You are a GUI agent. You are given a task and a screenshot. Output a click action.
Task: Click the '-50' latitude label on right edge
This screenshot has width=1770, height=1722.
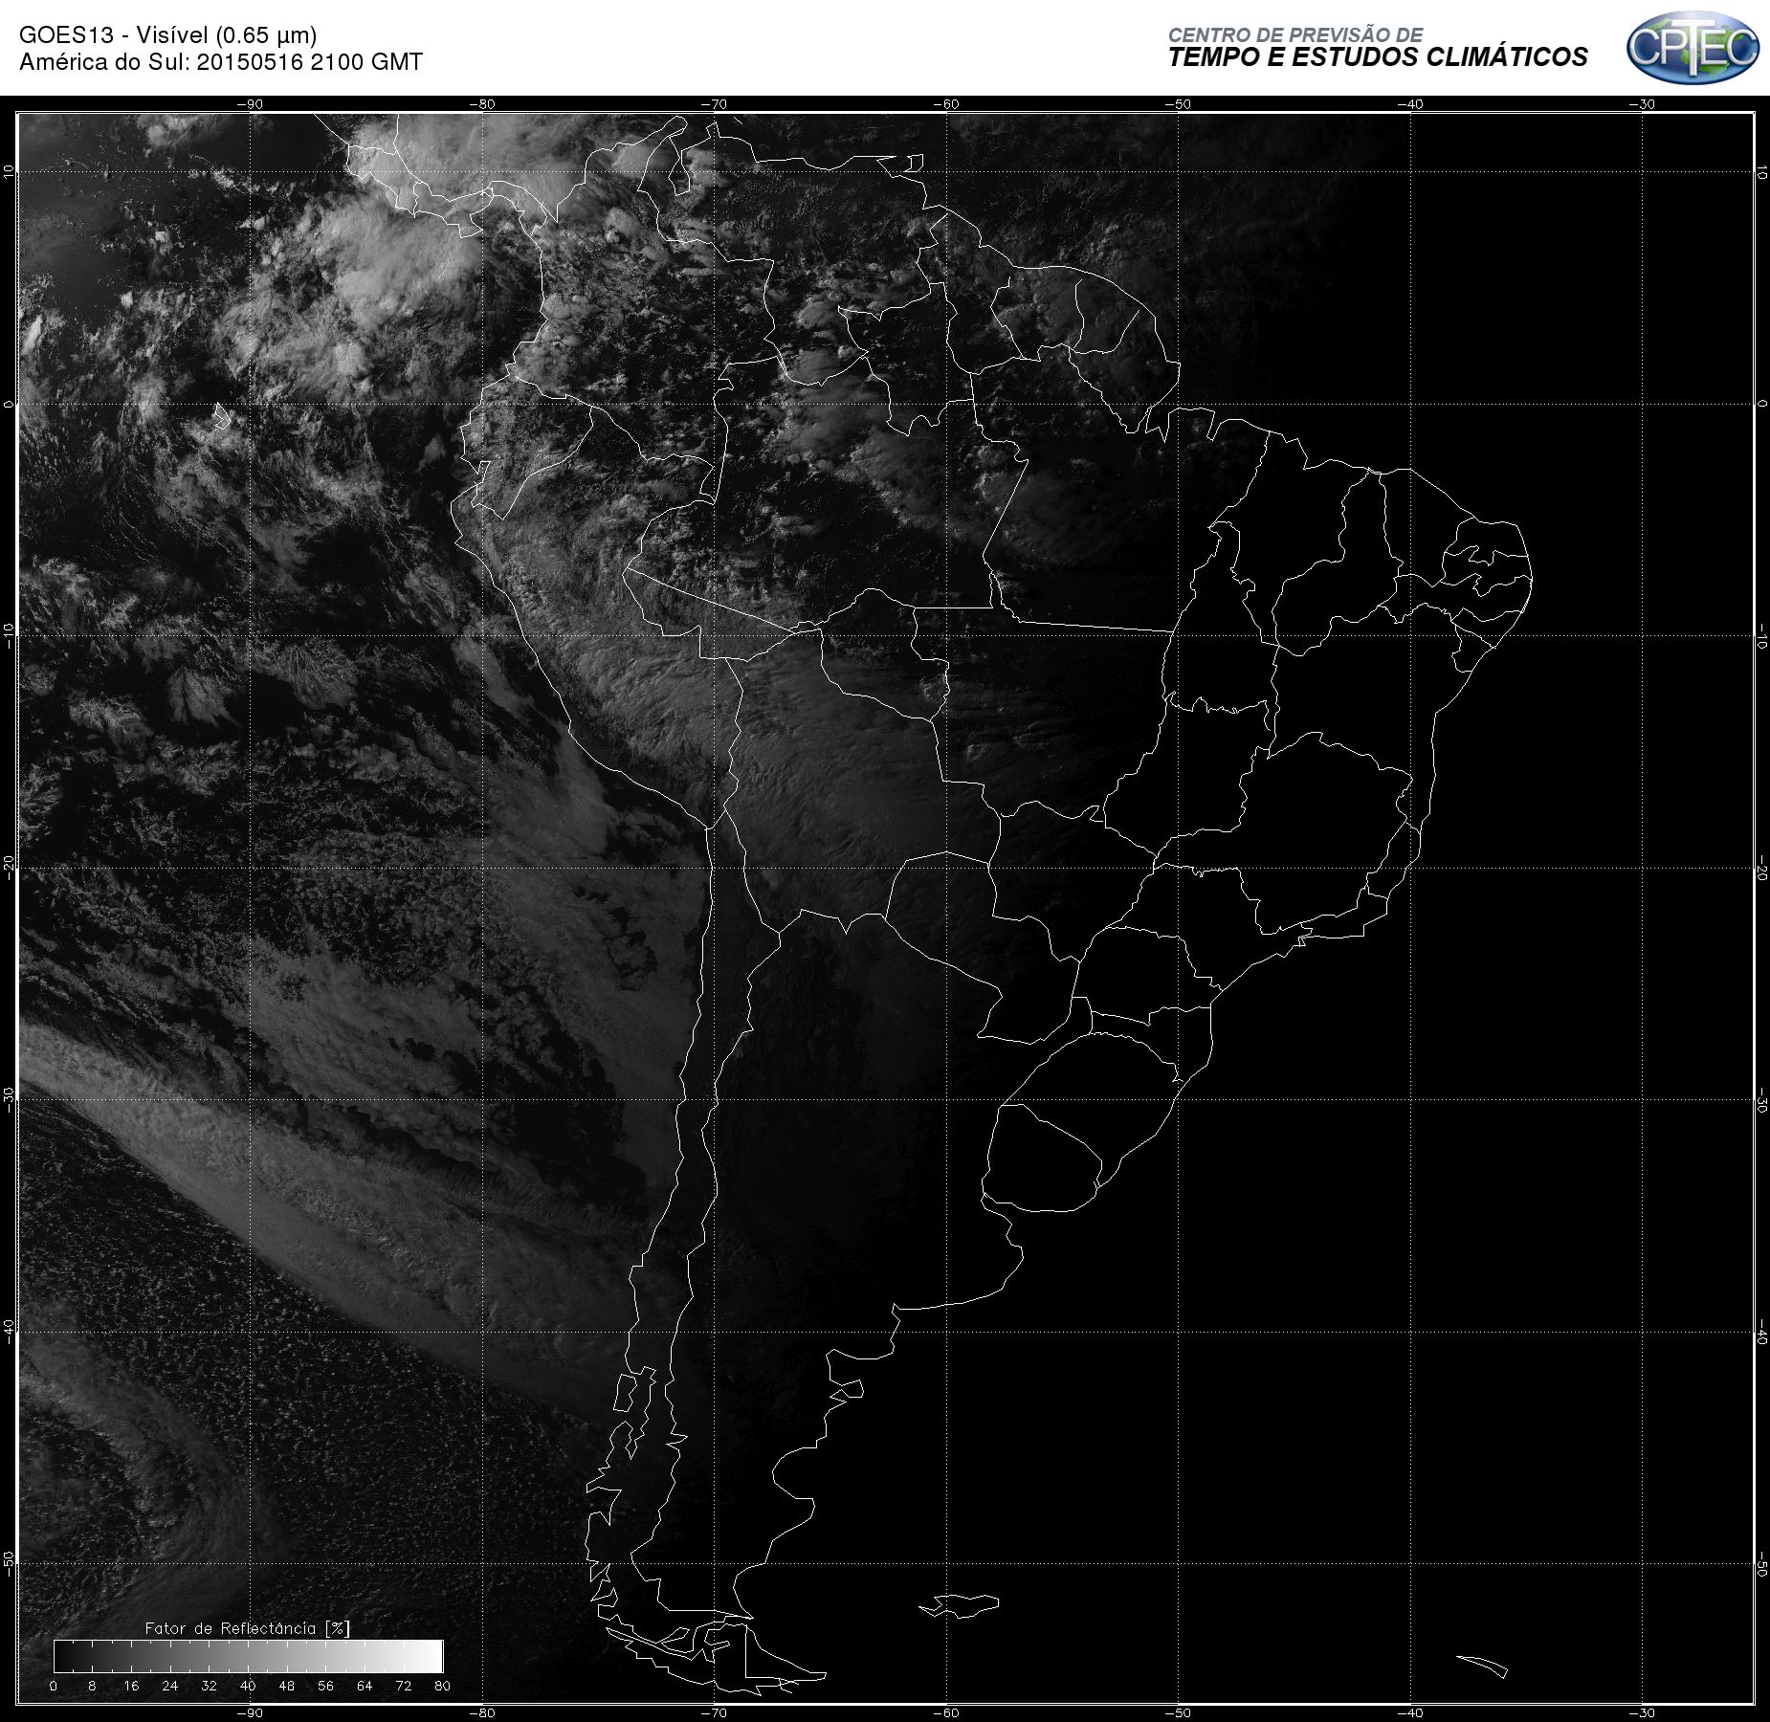coord(1761,1565)
